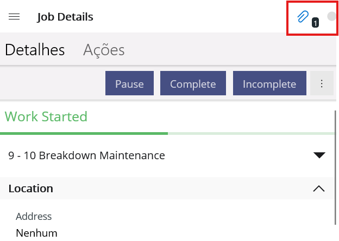Click the vertical scrollbar on the right

(336, 168)
